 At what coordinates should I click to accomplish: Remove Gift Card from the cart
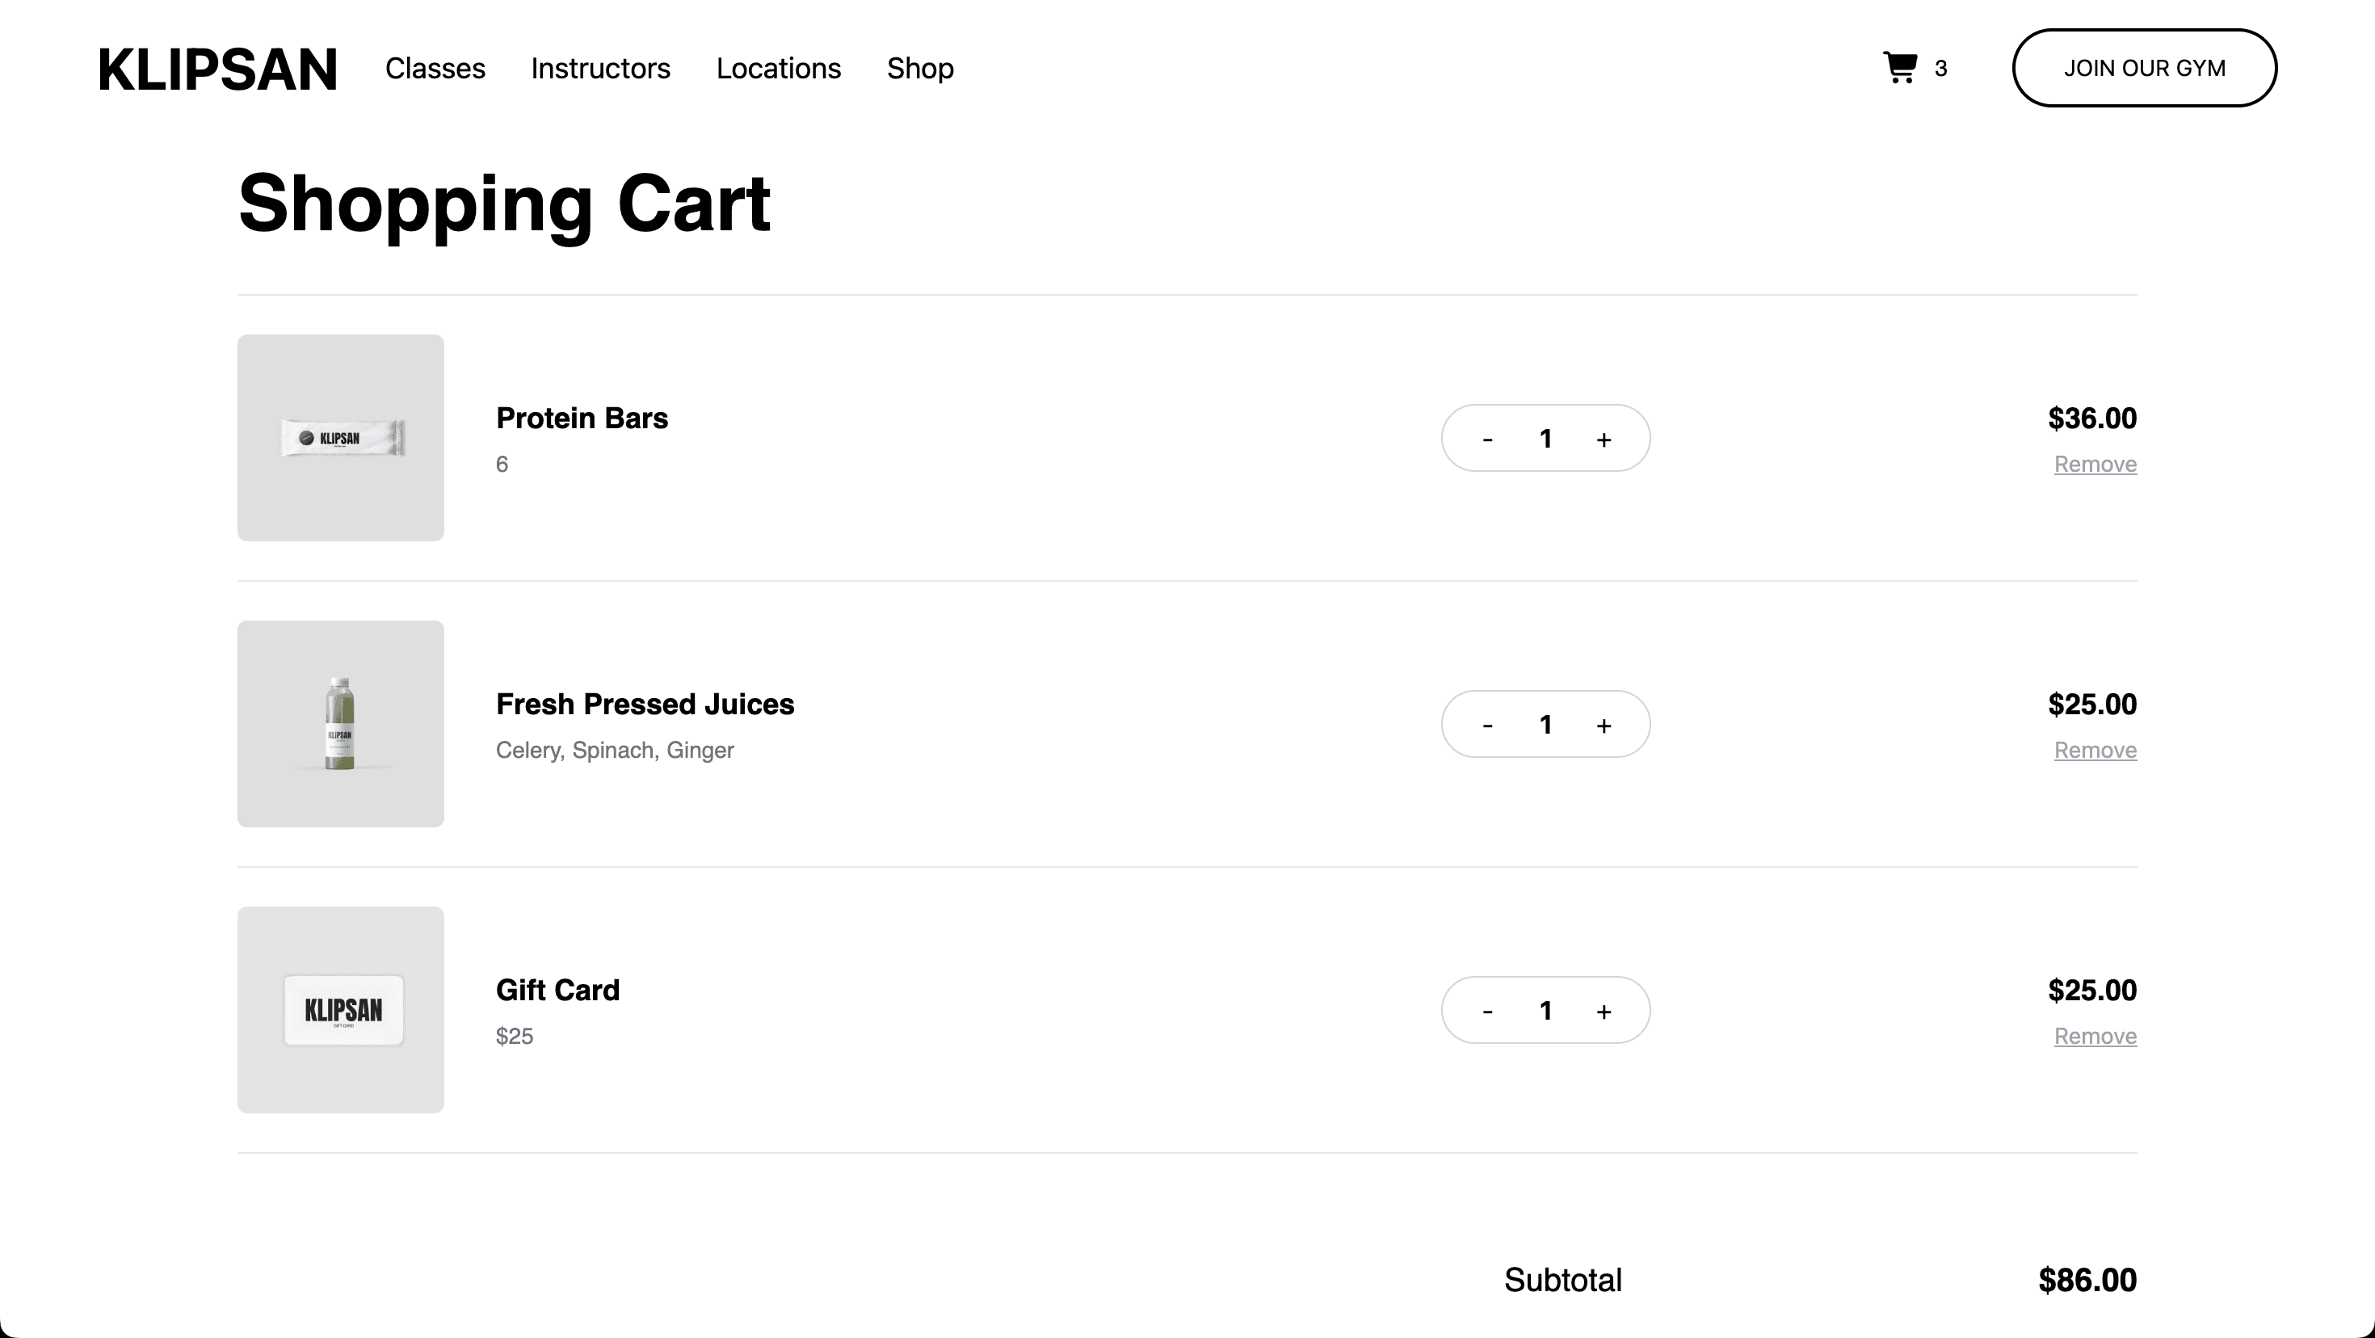click(2095, 1036)
